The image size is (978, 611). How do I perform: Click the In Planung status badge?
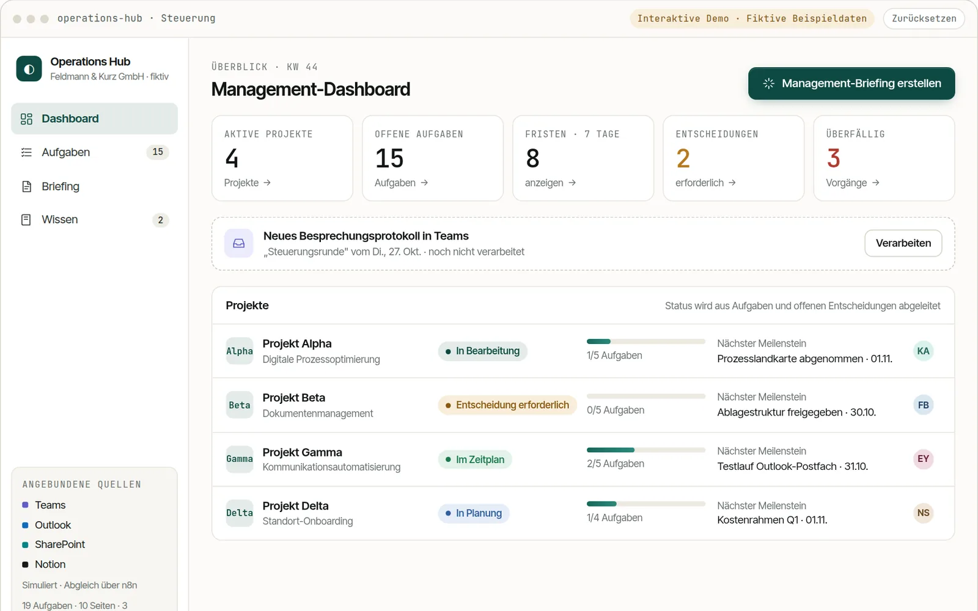(x=474, y=513)
